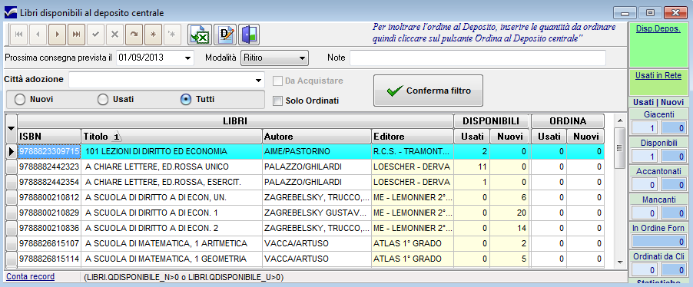Viewport: 693px width, 287px height.
Task: Click the DISPONIBILI group header
Action: pyautogui.click(x=492, y=121)
